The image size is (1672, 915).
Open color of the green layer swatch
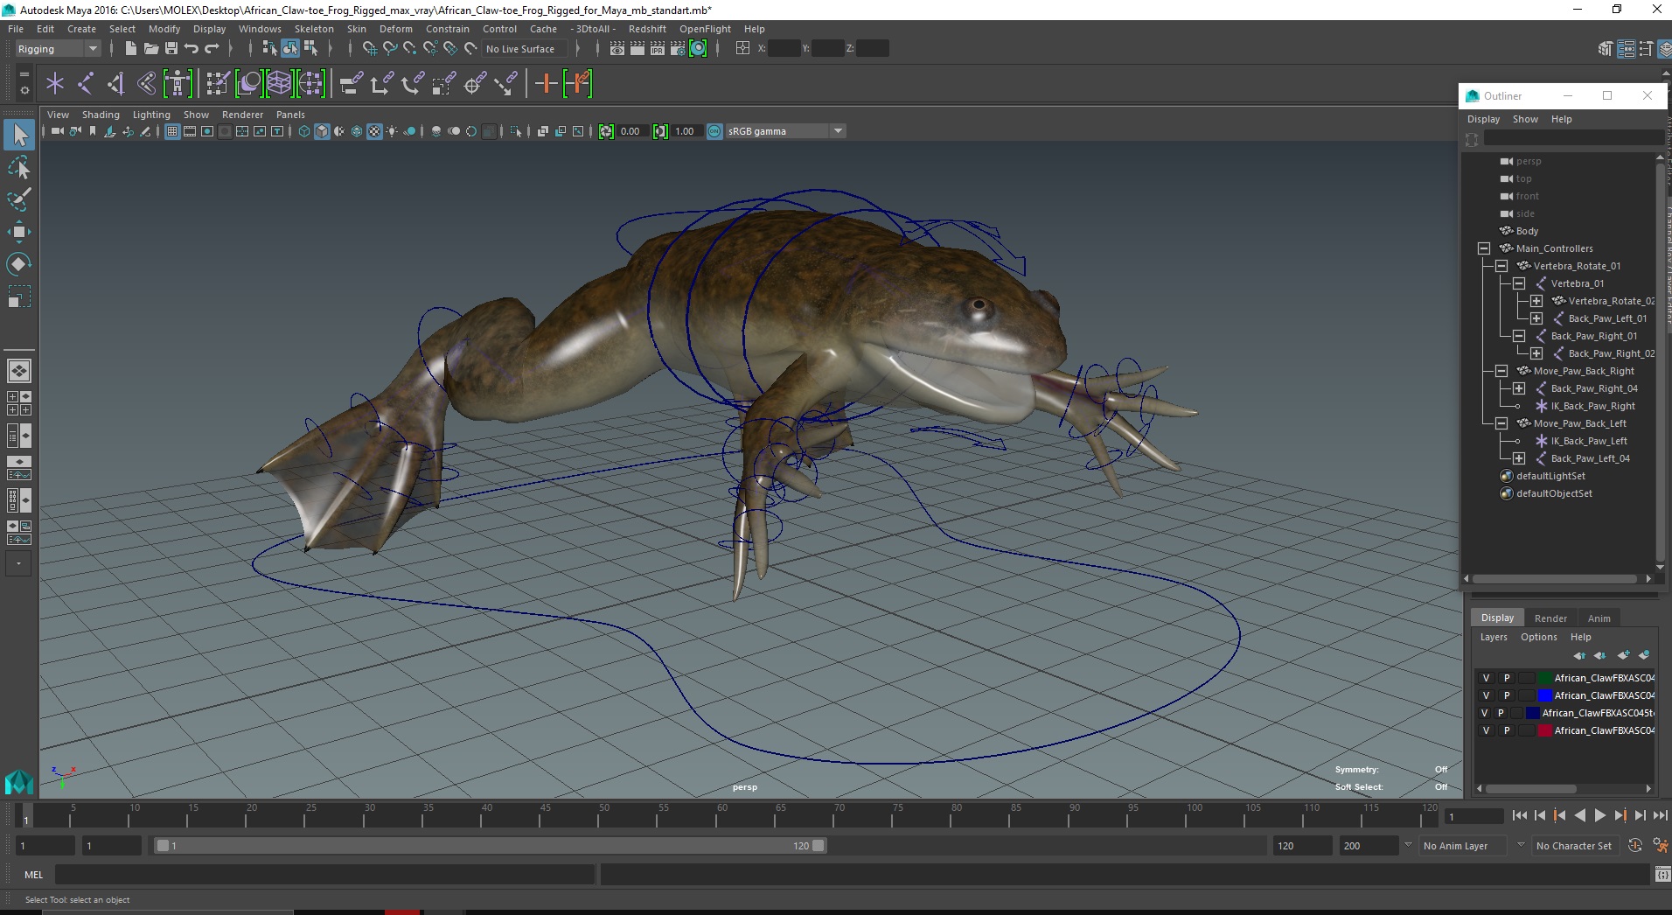1545,678
